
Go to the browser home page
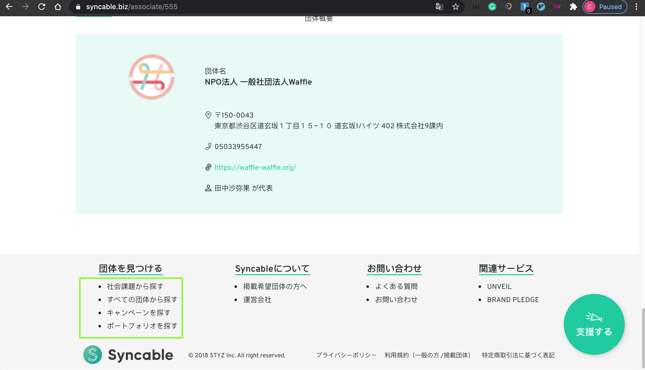coord(58,7)
